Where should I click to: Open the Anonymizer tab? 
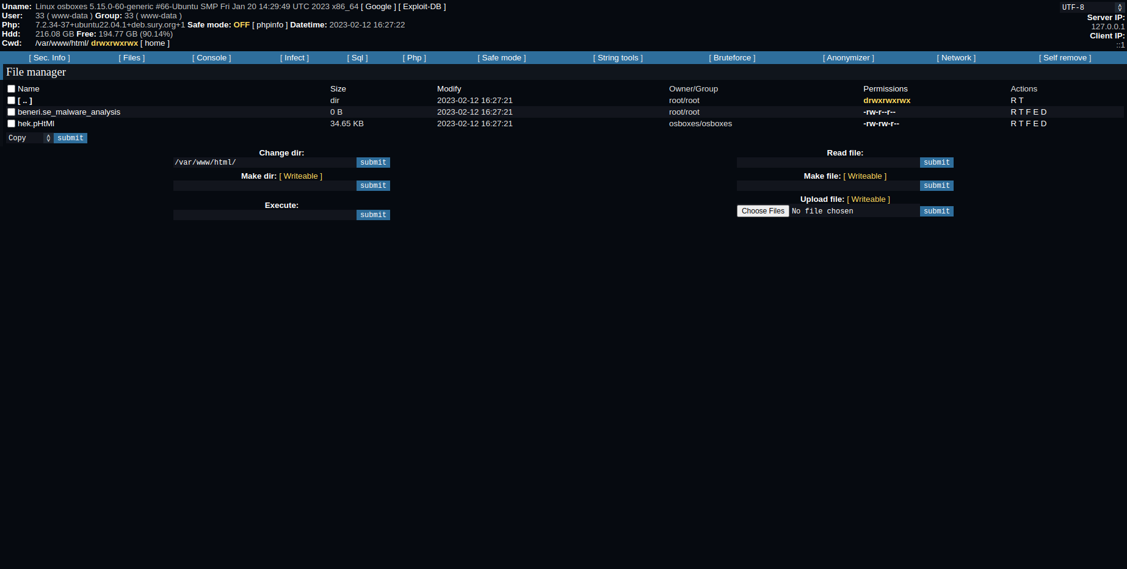[849, 58]
